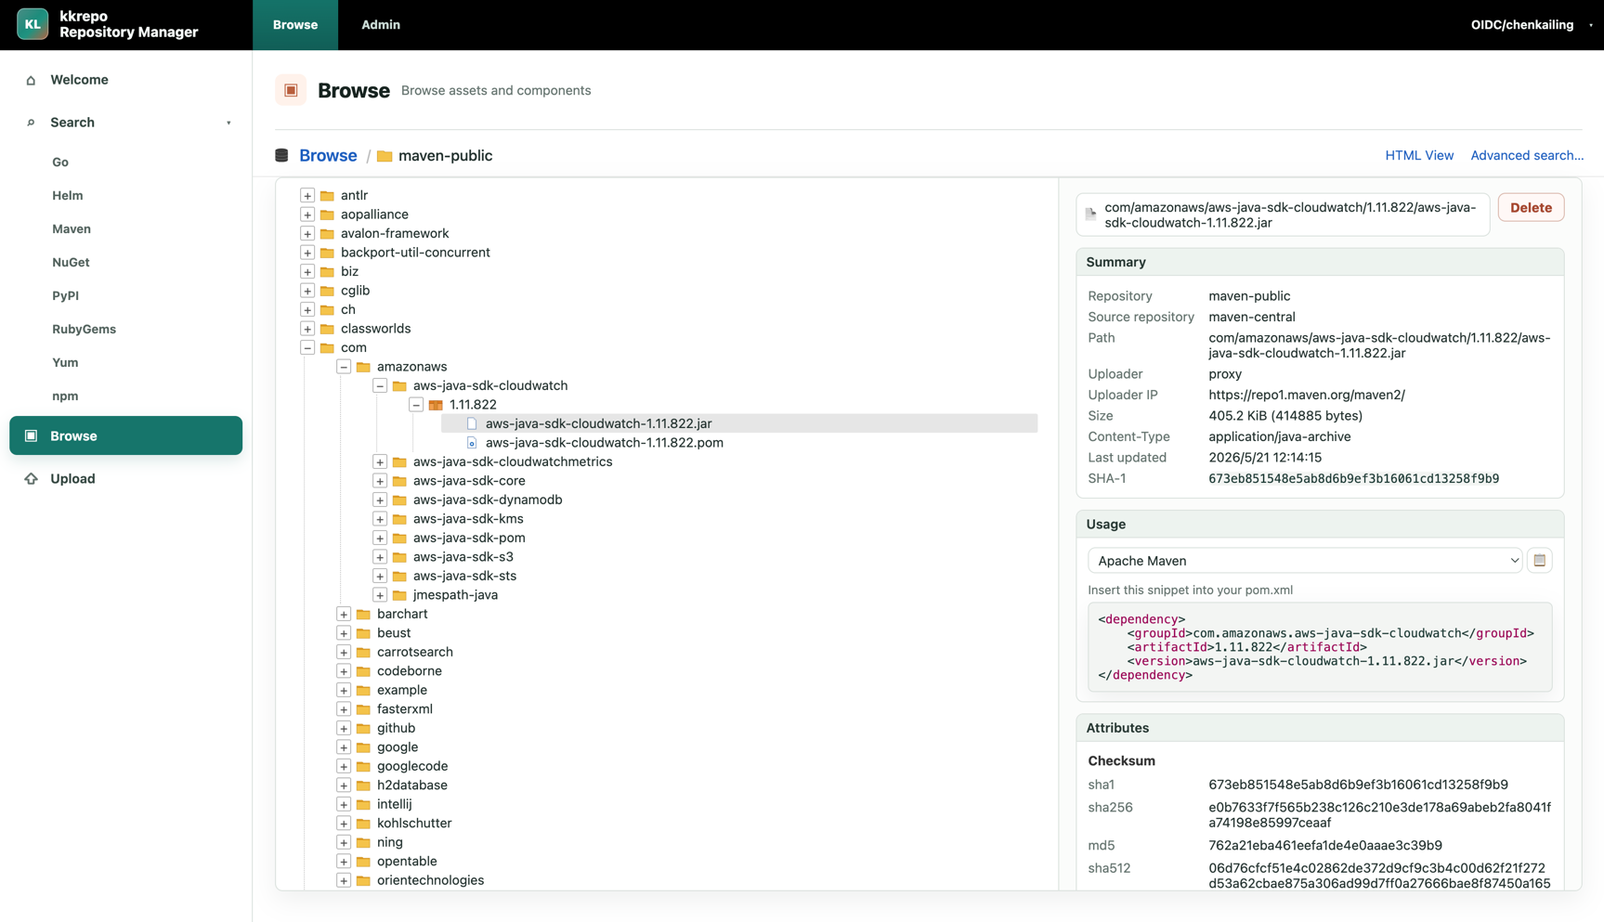
Task: Copy the usage snippet to clipboard
Action: 1540,560
